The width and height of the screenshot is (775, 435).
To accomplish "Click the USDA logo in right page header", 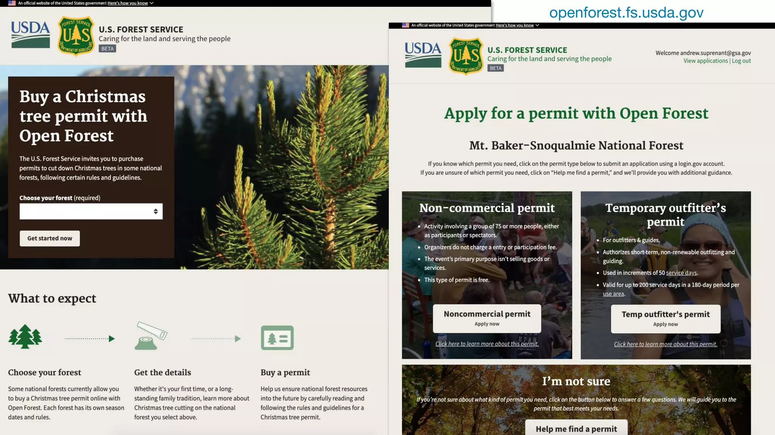I will coord(423,55).
